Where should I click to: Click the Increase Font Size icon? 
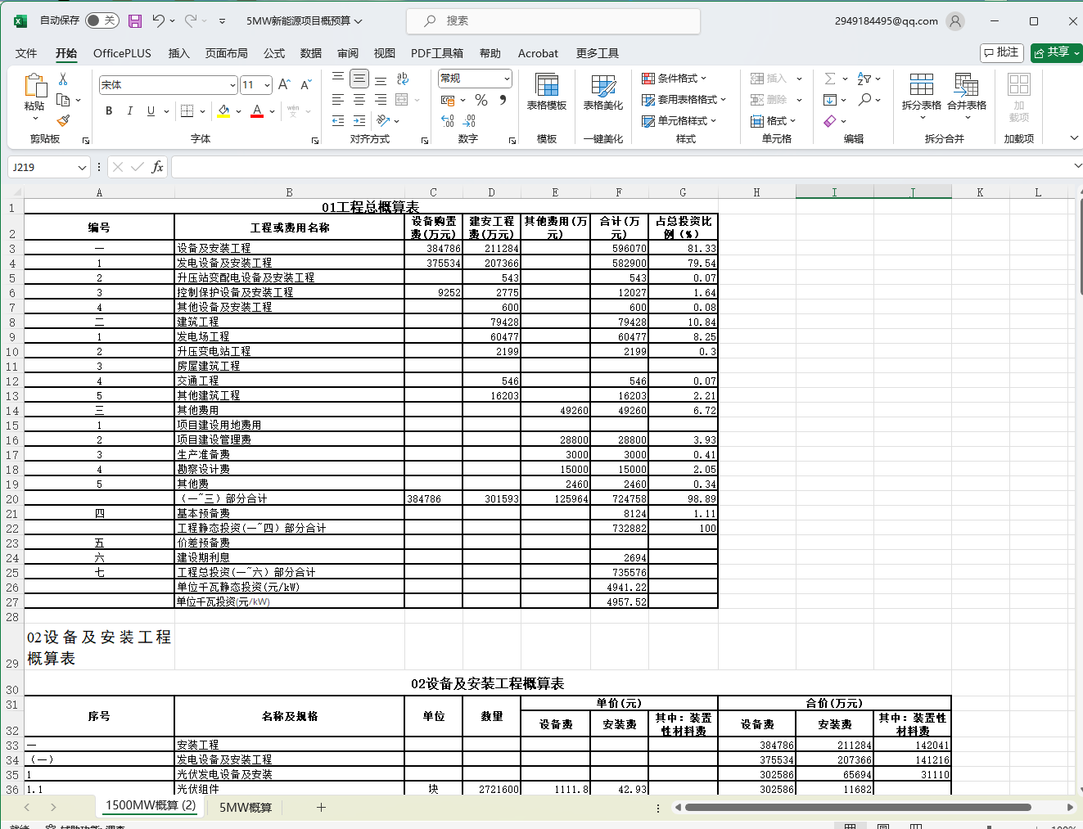click(284, 84)
